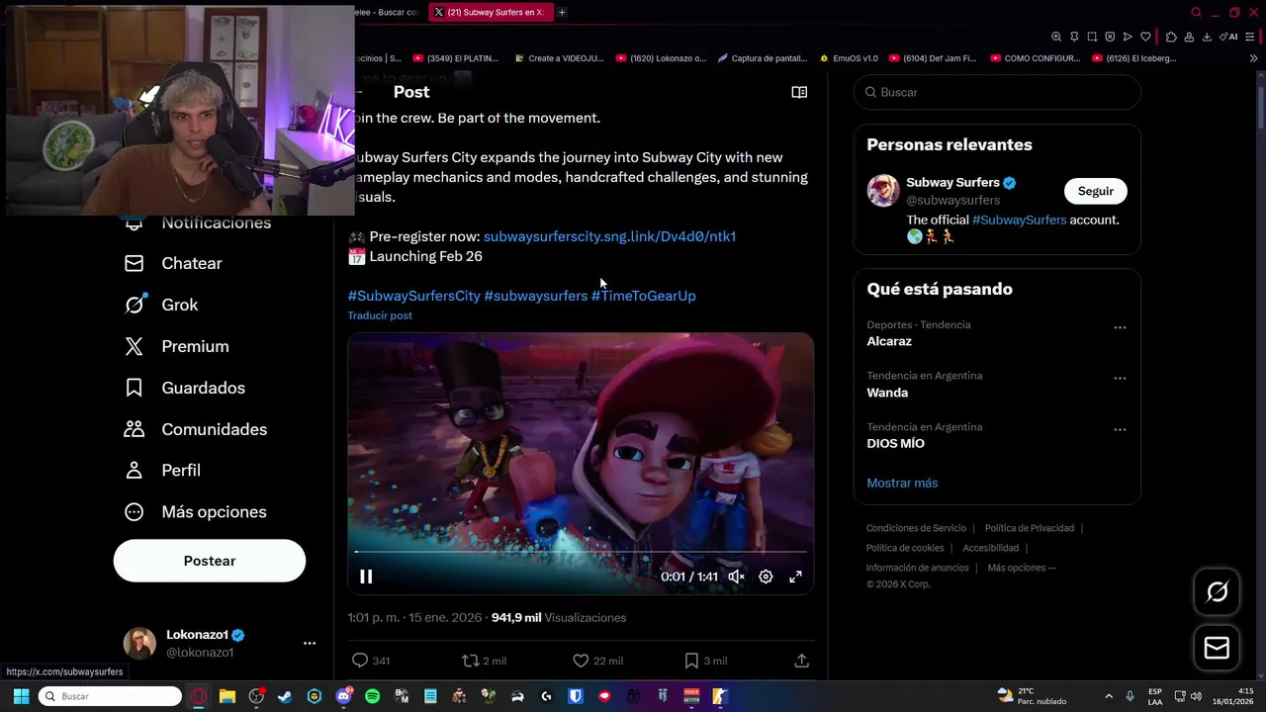1266x712 pixels.
Task: Click the heart bookmark icon in browser toolbar
Action: click(x=1145, y=37)
